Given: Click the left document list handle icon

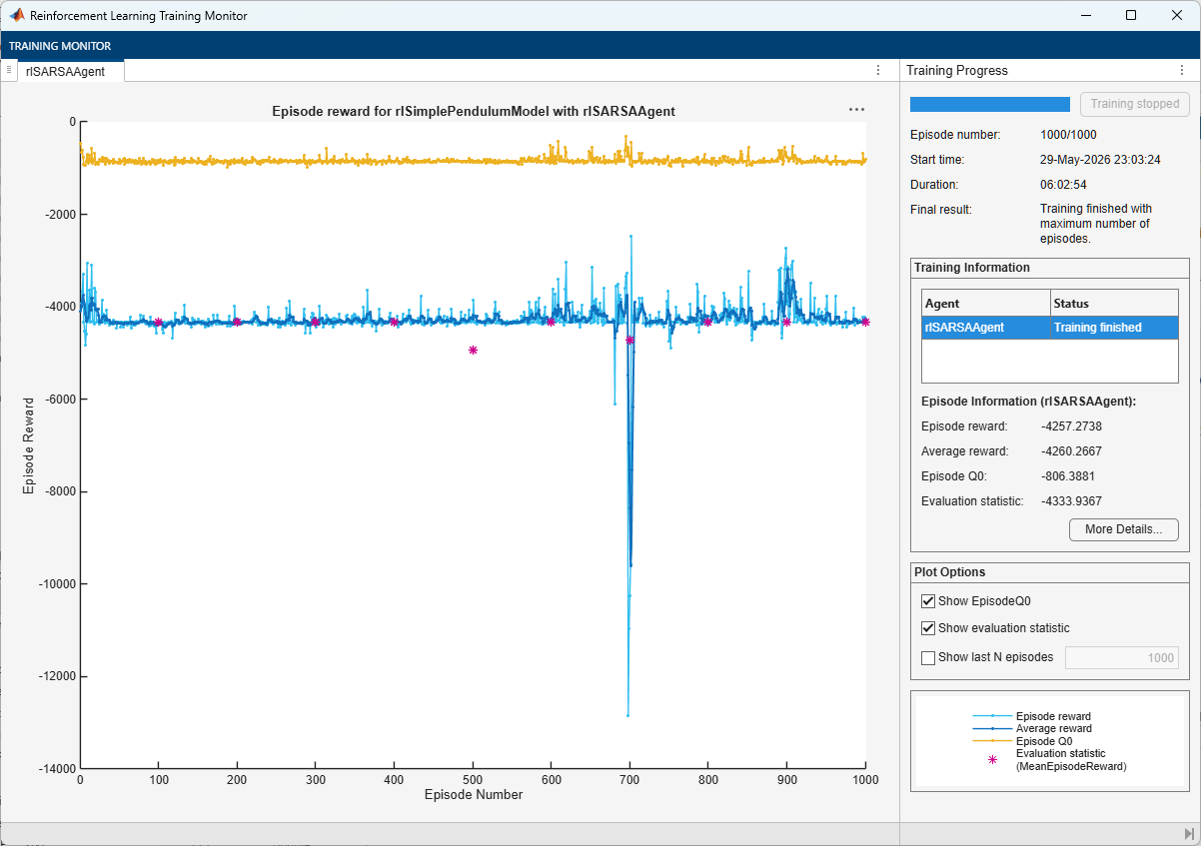Looking at the screenshot, I should [x=8, y=70].
